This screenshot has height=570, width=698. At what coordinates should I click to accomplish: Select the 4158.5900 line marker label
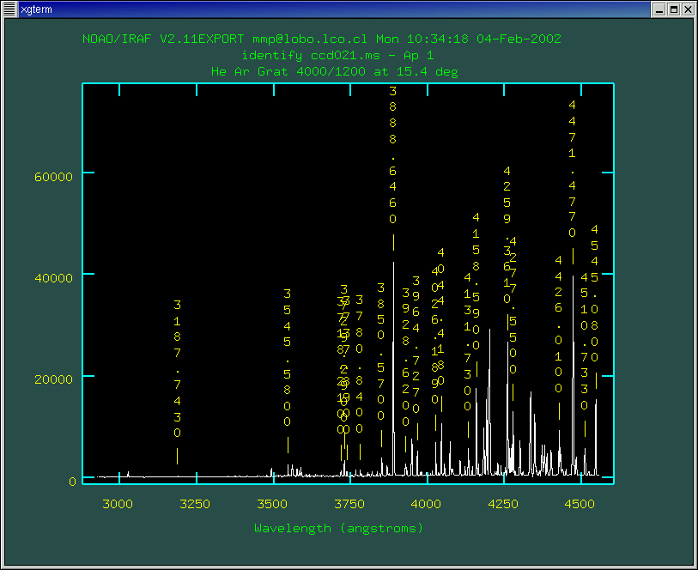[x=476, y=282]
